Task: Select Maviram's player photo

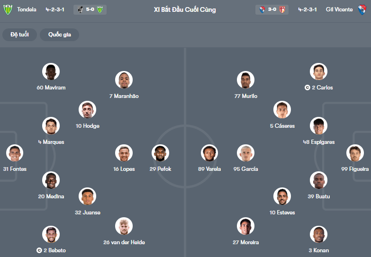Action: [51, 72]
